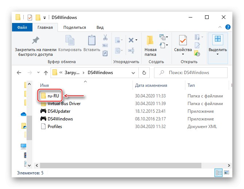Click the paste shortcut icon in clipboard group
The height and width of the screenshot is (189, 244).
(x=105, y=53)
